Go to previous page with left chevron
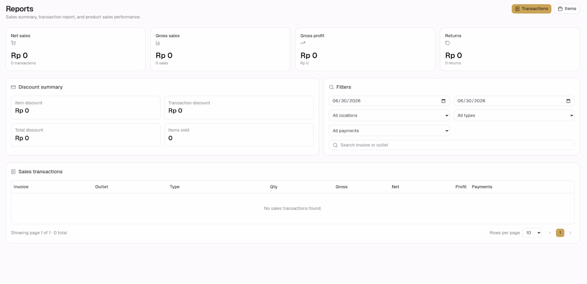The height and width of the screenshot is (284, 587). (550, 233)
